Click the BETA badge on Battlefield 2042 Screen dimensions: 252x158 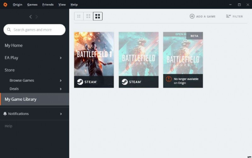tap(194, 36)
